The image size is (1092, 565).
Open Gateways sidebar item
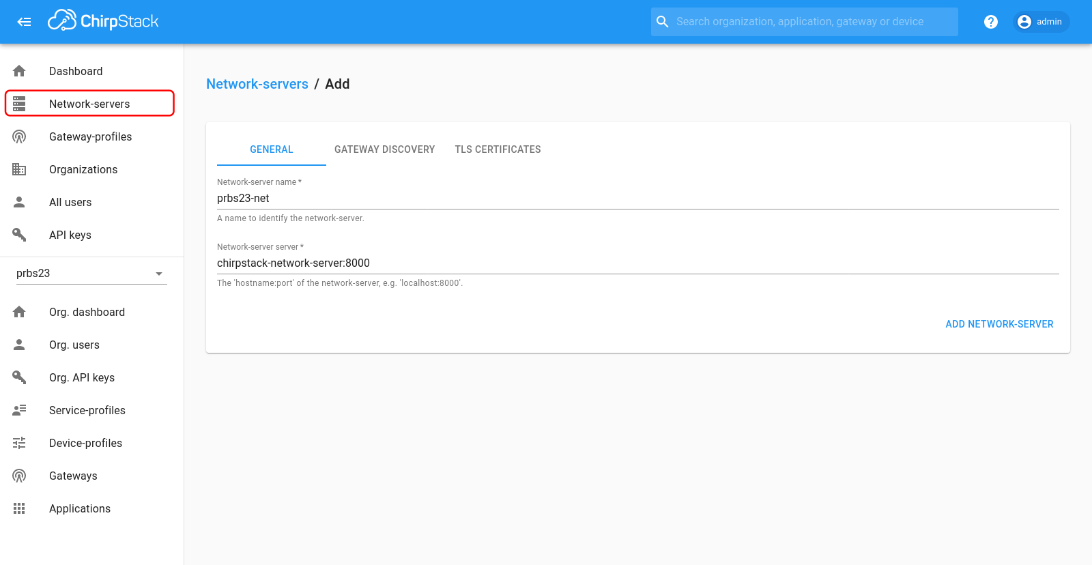coord(91,476)
